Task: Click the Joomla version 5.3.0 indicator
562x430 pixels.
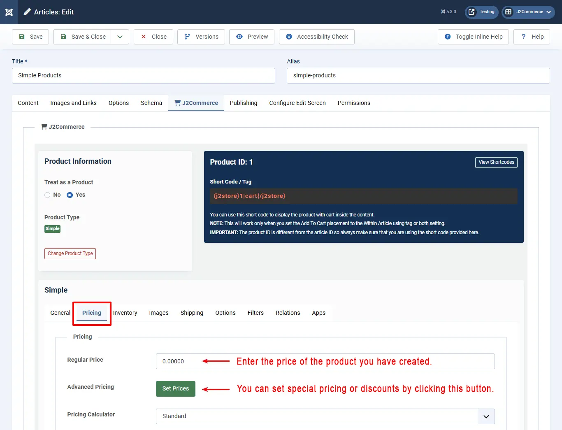Action: pos(448,12)
